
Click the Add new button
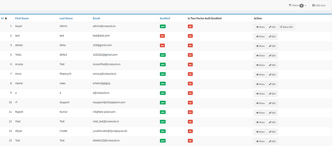coord(319,5)
